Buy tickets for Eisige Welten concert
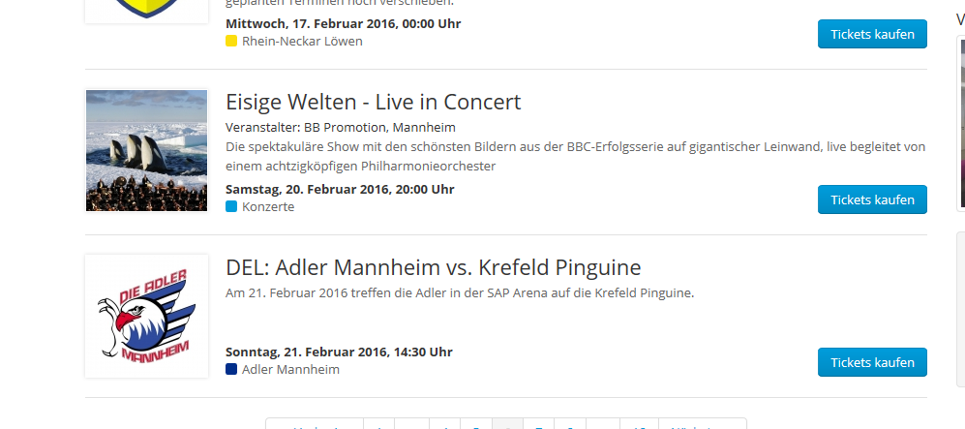The height and width of the screenshot is (429, 965). pyautogui.click(x=872, y=199)
